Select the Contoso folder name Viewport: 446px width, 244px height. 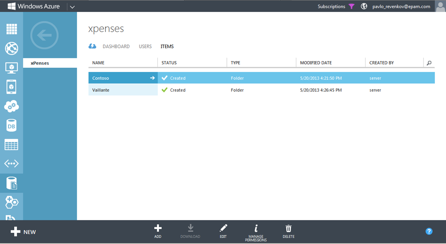tap(100, 78)
